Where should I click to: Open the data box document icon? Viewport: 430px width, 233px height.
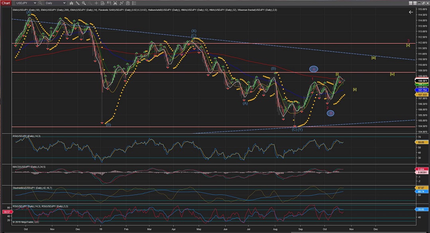[102, 3]
